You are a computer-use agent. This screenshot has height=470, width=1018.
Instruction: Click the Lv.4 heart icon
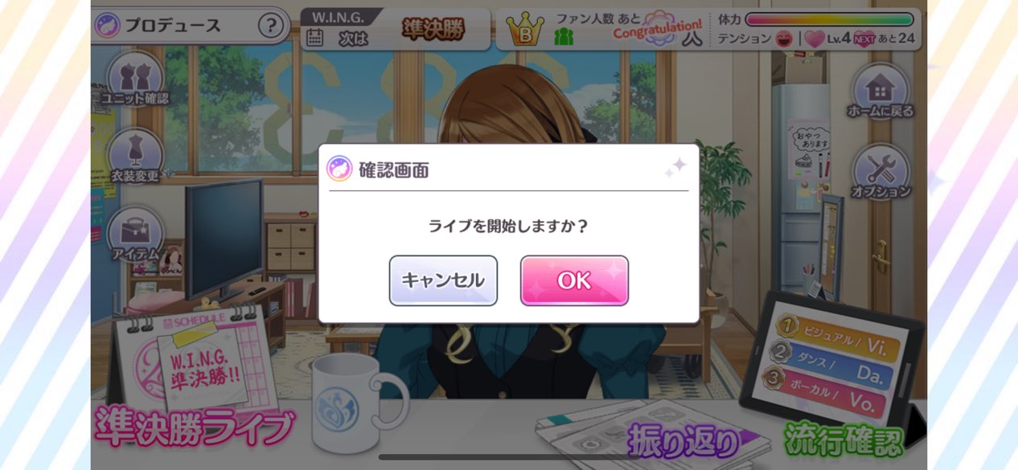pyautogui.click(x=815, y=39)
